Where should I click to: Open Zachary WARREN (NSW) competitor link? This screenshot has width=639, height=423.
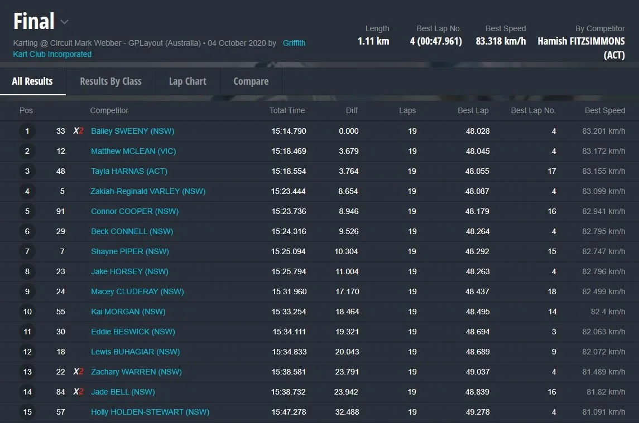pos(136,372)
